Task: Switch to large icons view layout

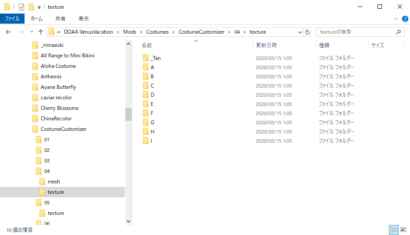Action: [403, 230]
